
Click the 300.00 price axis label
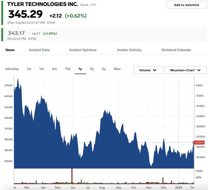[8, 161]
